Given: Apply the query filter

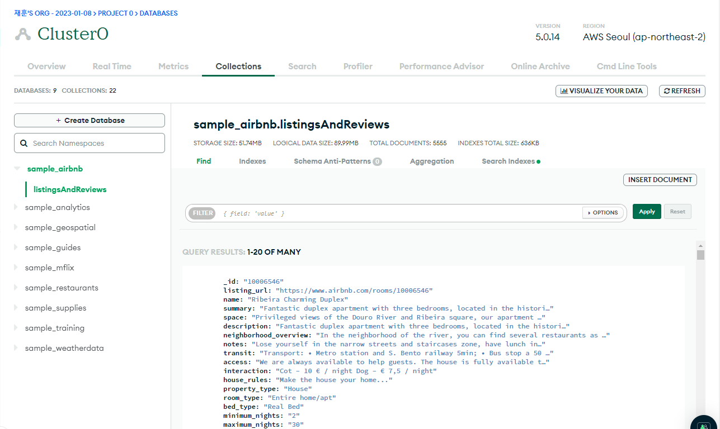Looking at the screenshot, I should [647, 212].
